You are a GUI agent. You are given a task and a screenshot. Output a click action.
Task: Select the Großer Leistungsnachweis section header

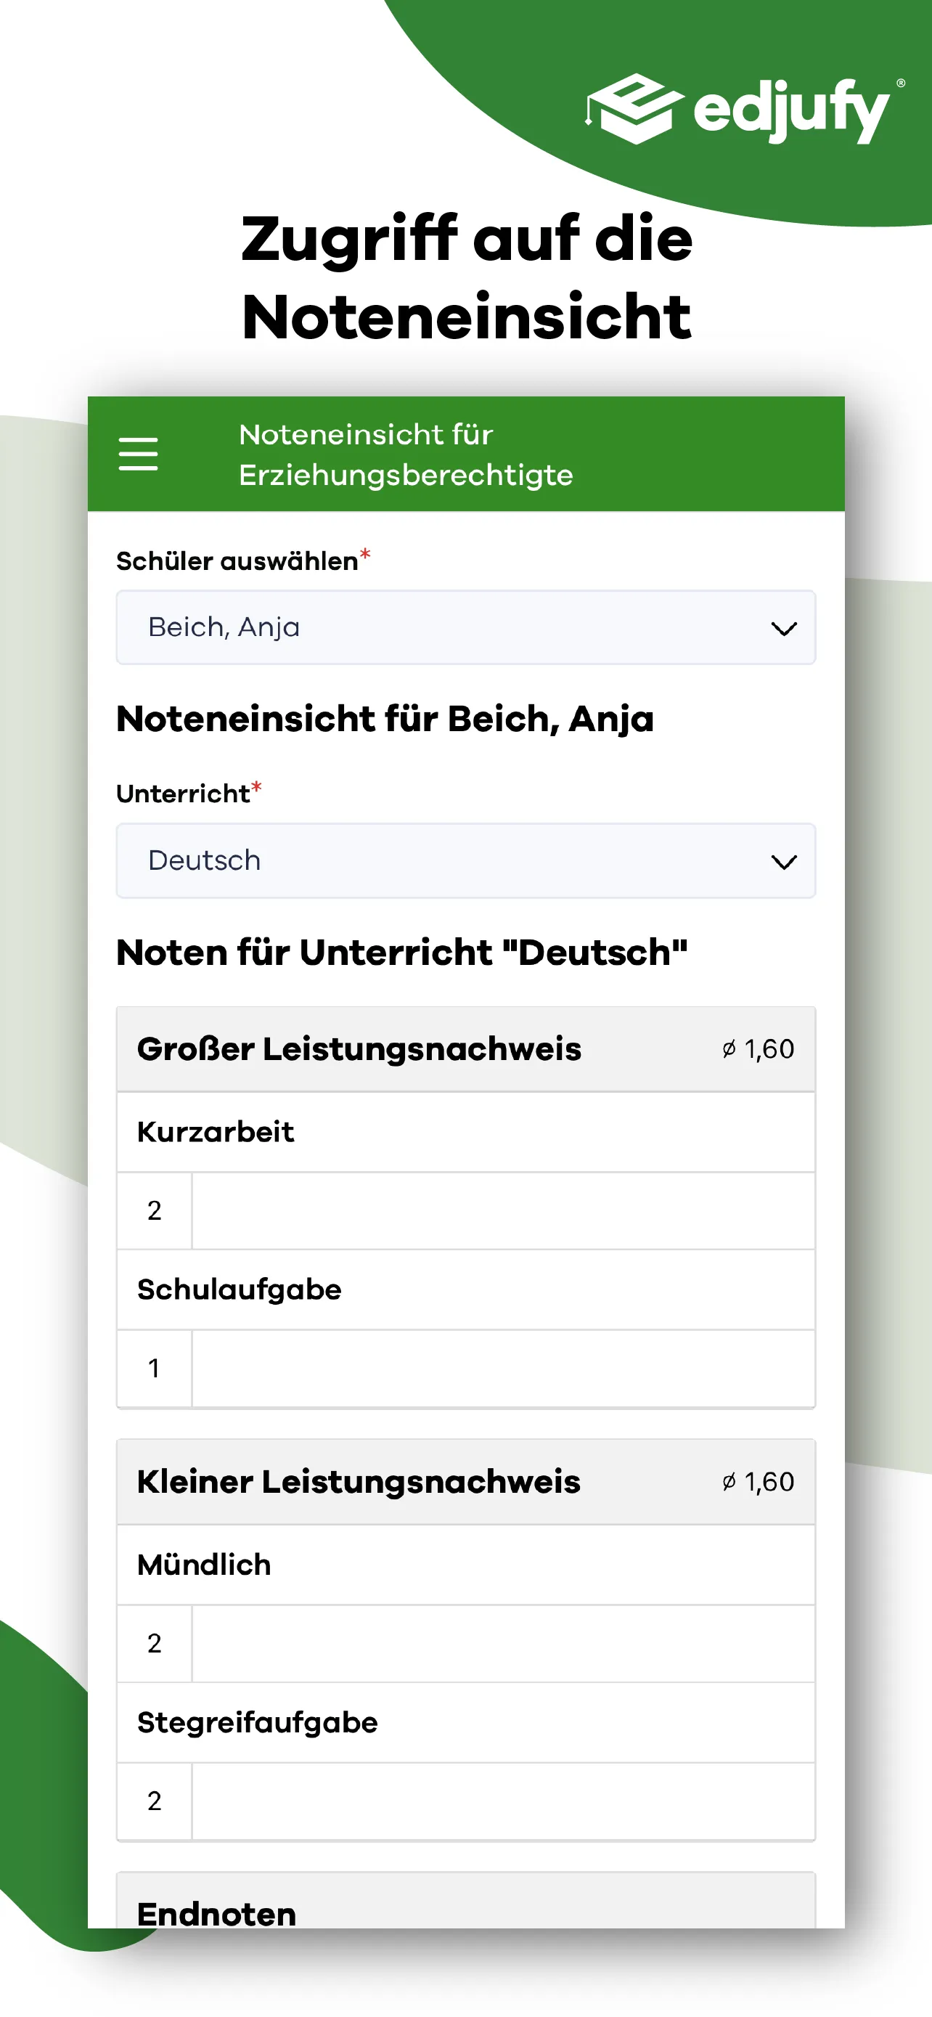coord(359,1049)
